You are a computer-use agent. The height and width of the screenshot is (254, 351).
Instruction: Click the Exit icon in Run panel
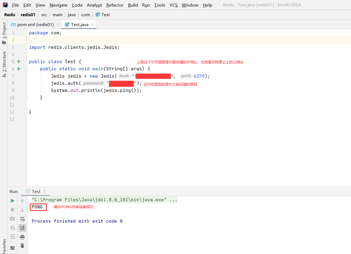(x=12, y=236)
